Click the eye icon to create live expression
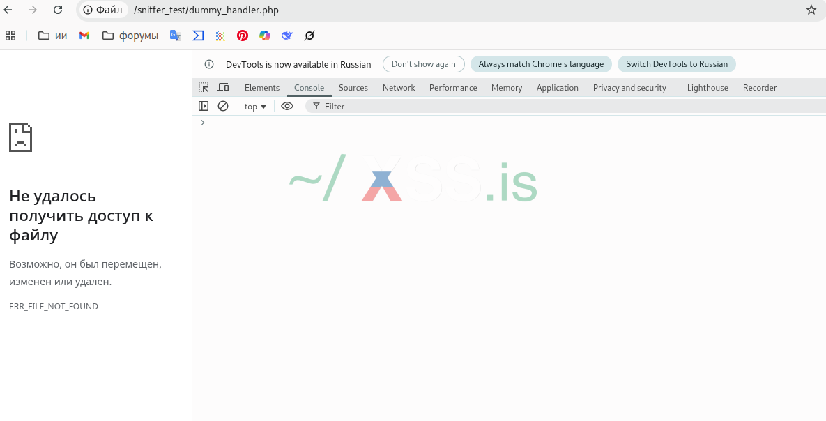The image size is (826, 421). point(287,106)
